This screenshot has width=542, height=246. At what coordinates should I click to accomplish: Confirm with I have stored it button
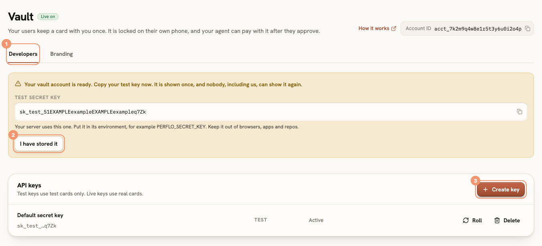coord(39,144)
